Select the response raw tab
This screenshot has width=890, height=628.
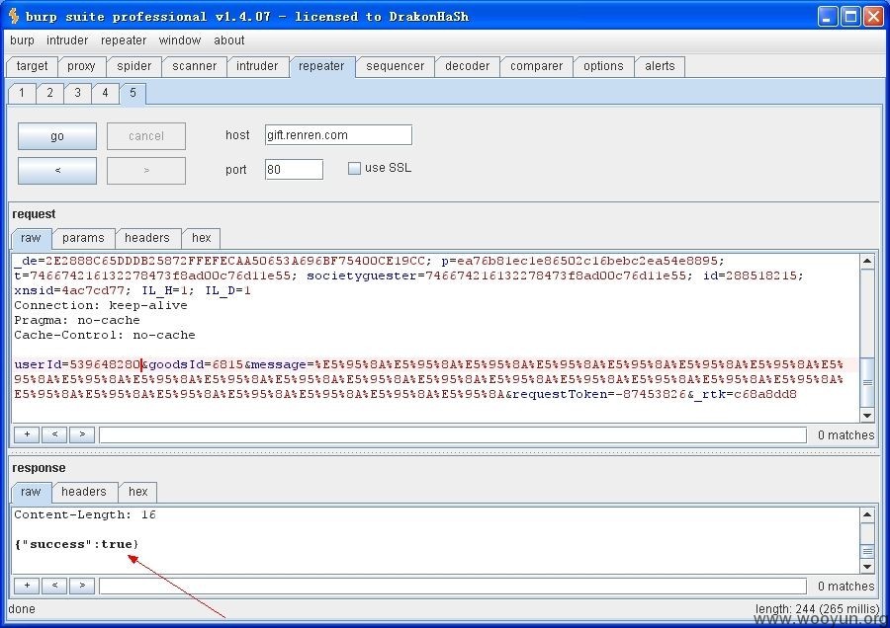point(31,492)
